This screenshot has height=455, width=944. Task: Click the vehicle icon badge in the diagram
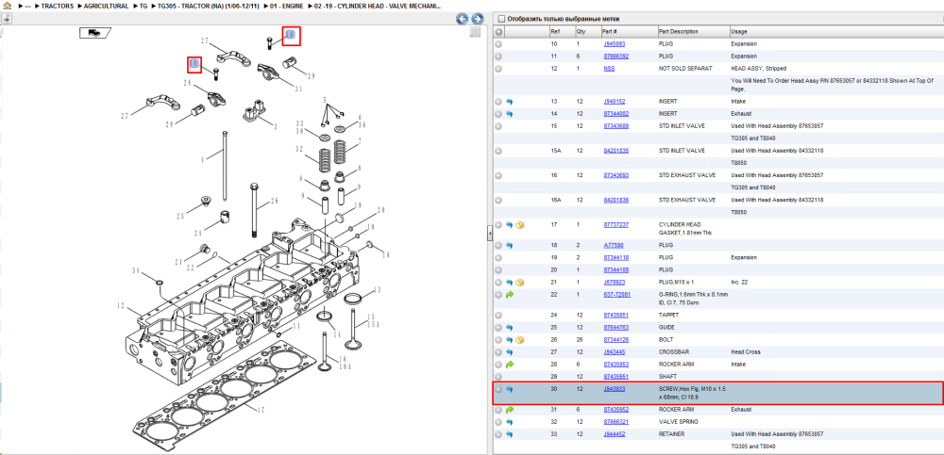point(93,32)
